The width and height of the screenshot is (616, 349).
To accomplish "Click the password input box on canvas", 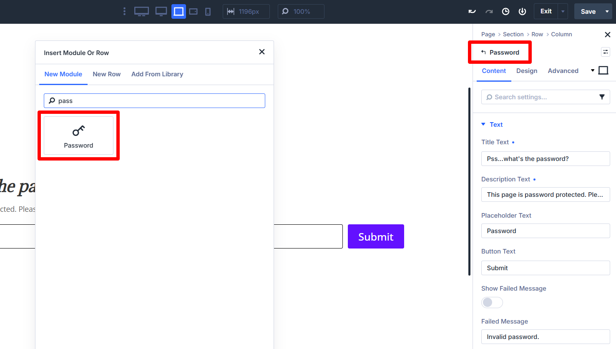I will [308, 236].
